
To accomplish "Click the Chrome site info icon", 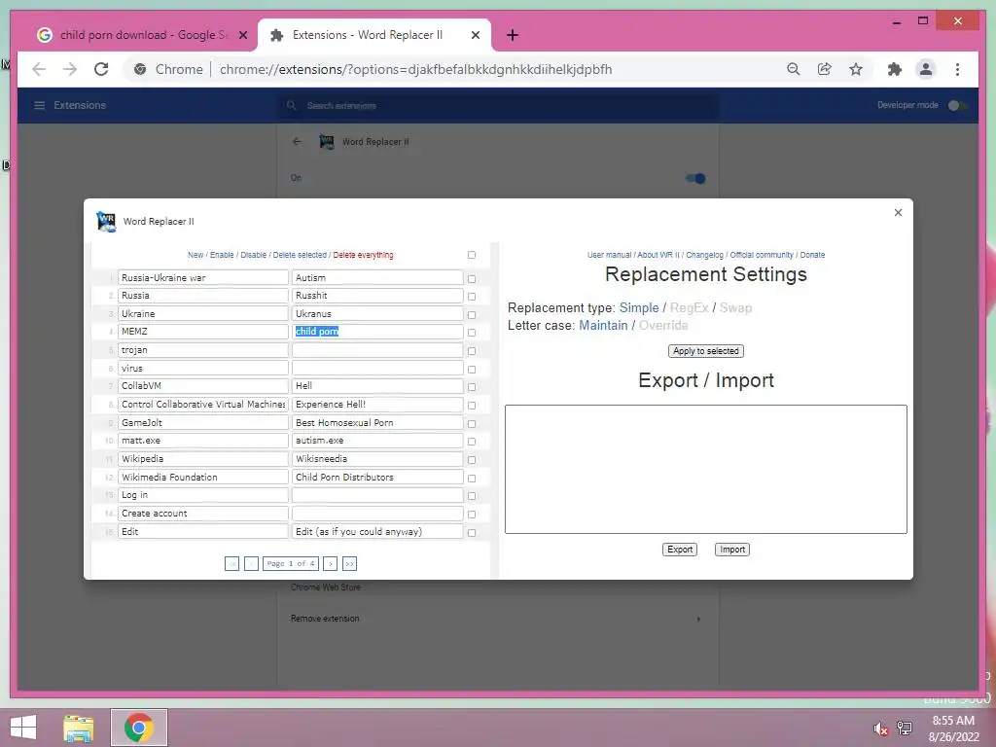I will coord(140,69).
